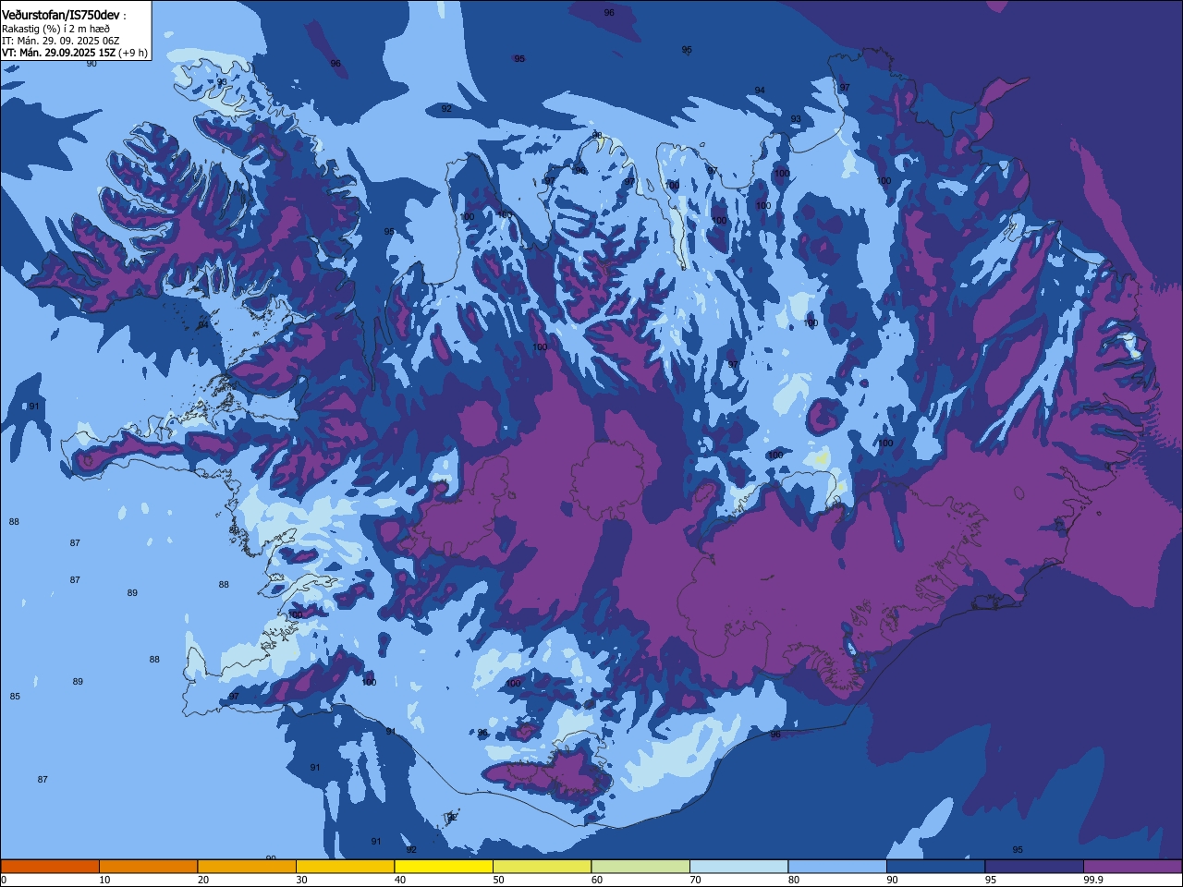Click the '60' tick label on color scale
This screenshot has height=887, width=1183.
tap(597, 881)
